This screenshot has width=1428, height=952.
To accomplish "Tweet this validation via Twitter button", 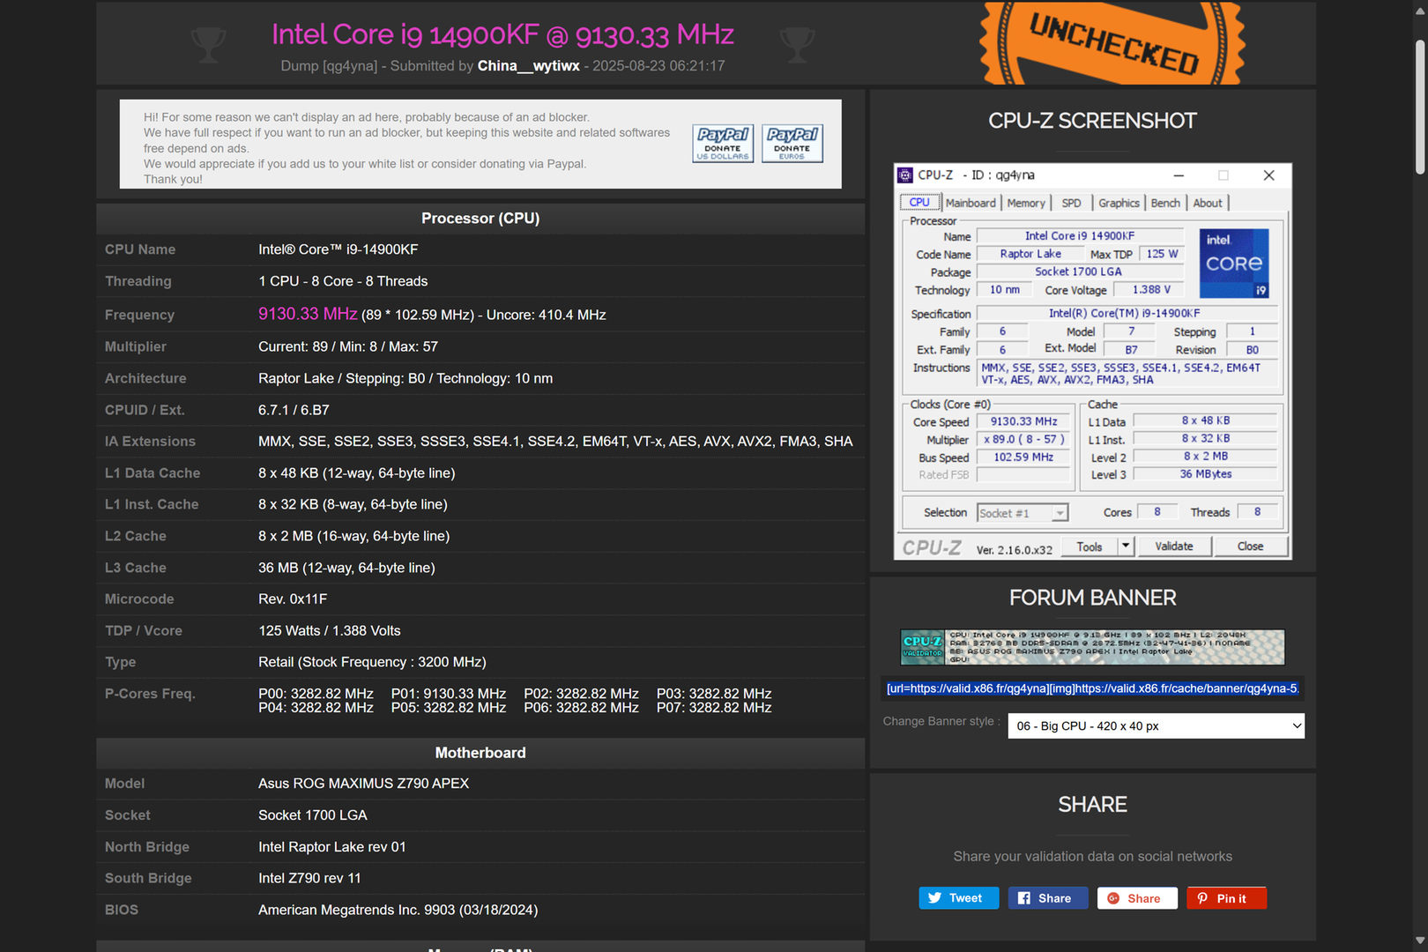I will pyautogui.click(x=959, y=898).
